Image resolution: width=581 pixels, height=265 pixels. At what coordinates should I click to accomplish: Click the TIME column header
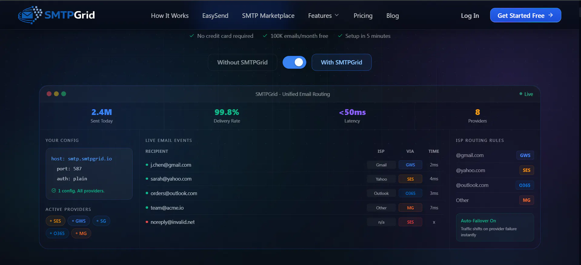tap(434, 151)
